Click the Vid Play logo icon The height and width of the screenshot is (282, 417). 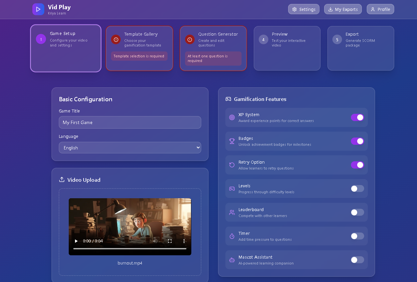tap(38, 9)
